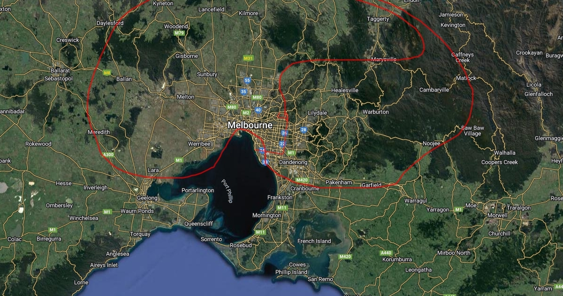Click the Lorne label on the coast
The height and width of the screenshot is (296, 563).
pos(81,282)
